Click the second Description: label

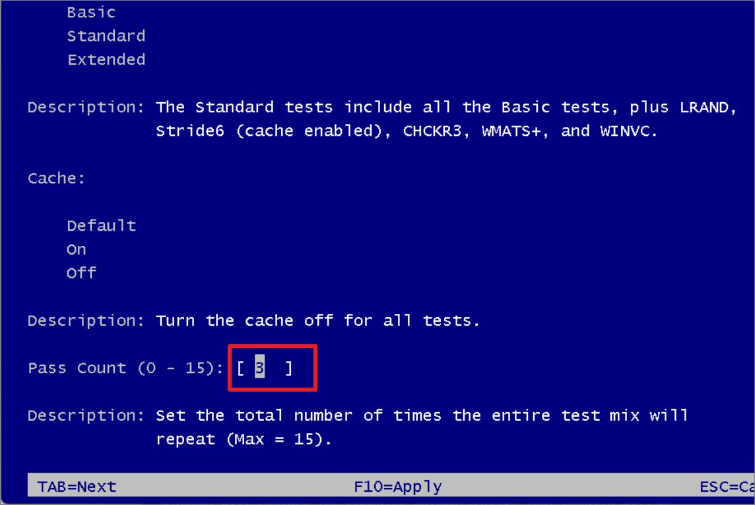(85, 320)
